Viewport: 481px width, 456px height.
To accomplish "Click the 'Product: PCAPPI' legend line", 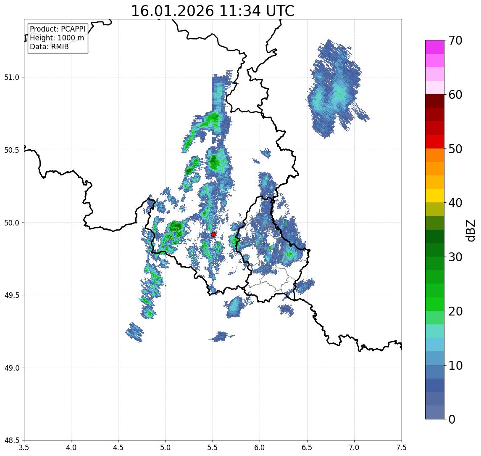I will click(58, 29).
